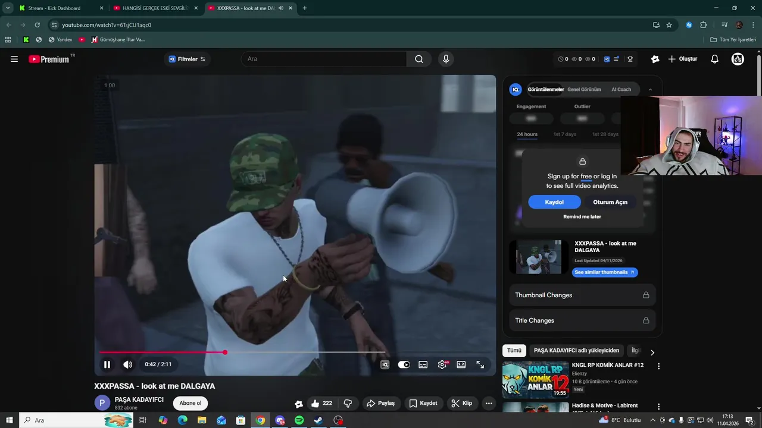The image size is (762, 428).
Task: Open player settings gear
Action: pyautogui.click(x=442, y=364)
